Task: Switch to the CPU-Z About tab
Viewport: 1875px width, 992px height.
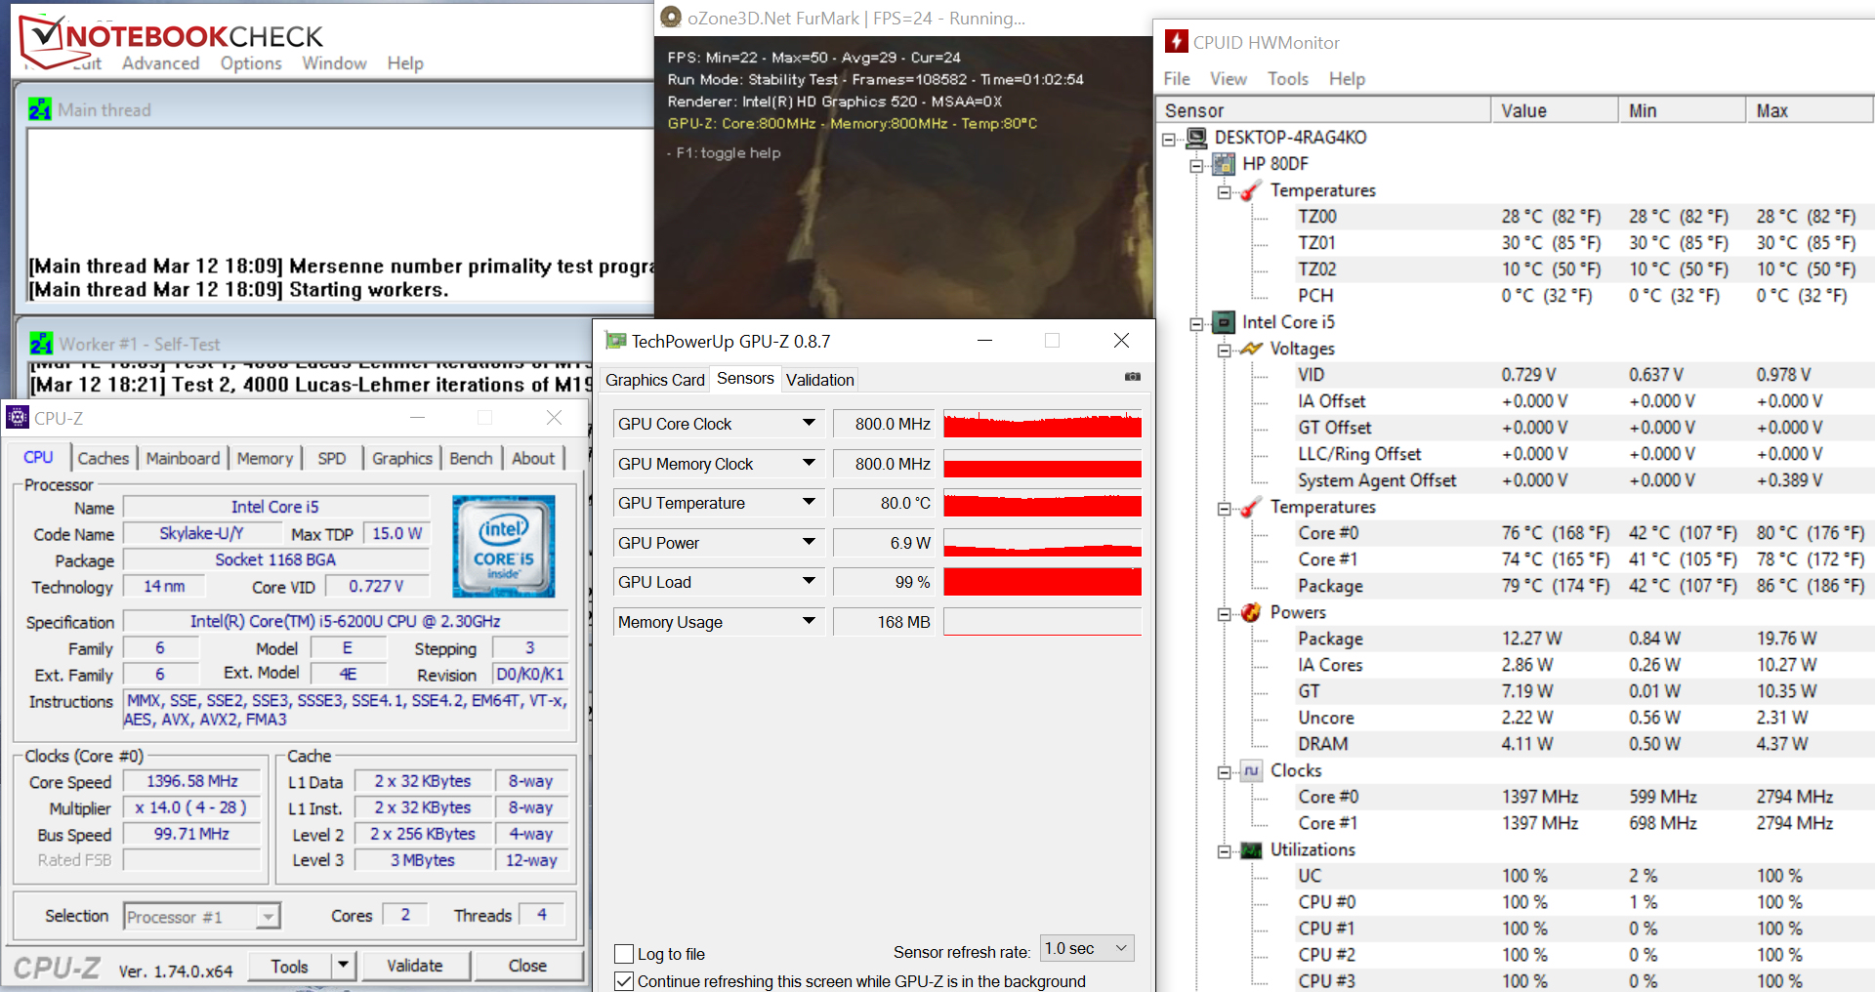Action: (x=533, y=458)
